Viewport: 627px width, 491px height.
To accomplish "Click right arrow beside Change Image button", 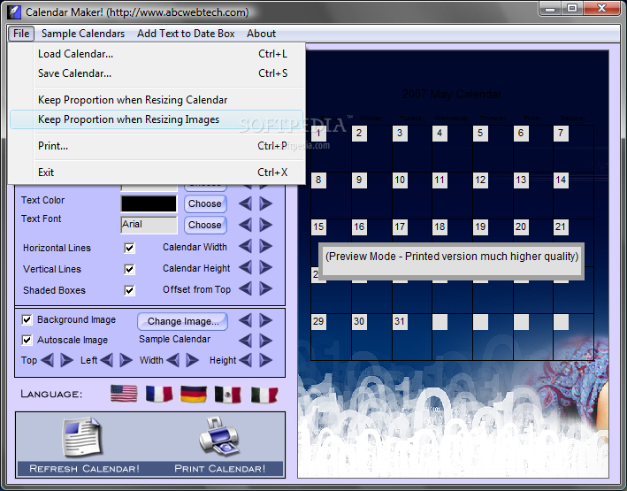I will click(265, 320).
